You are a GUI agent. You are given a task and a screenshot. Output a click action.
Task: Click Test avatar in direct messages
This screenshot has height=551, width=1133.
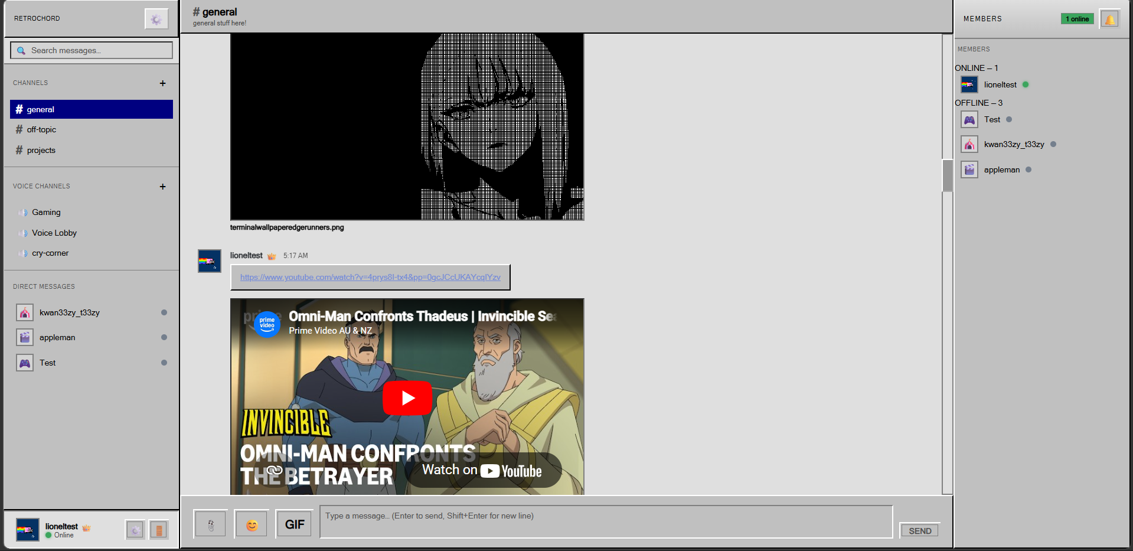(x=25, y=363)
